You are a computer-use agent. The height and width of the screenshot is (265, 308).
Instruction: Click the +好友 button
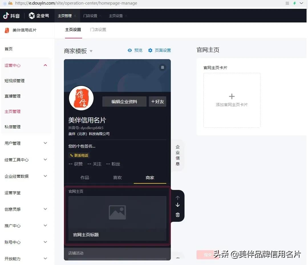[x=157, y=102]
